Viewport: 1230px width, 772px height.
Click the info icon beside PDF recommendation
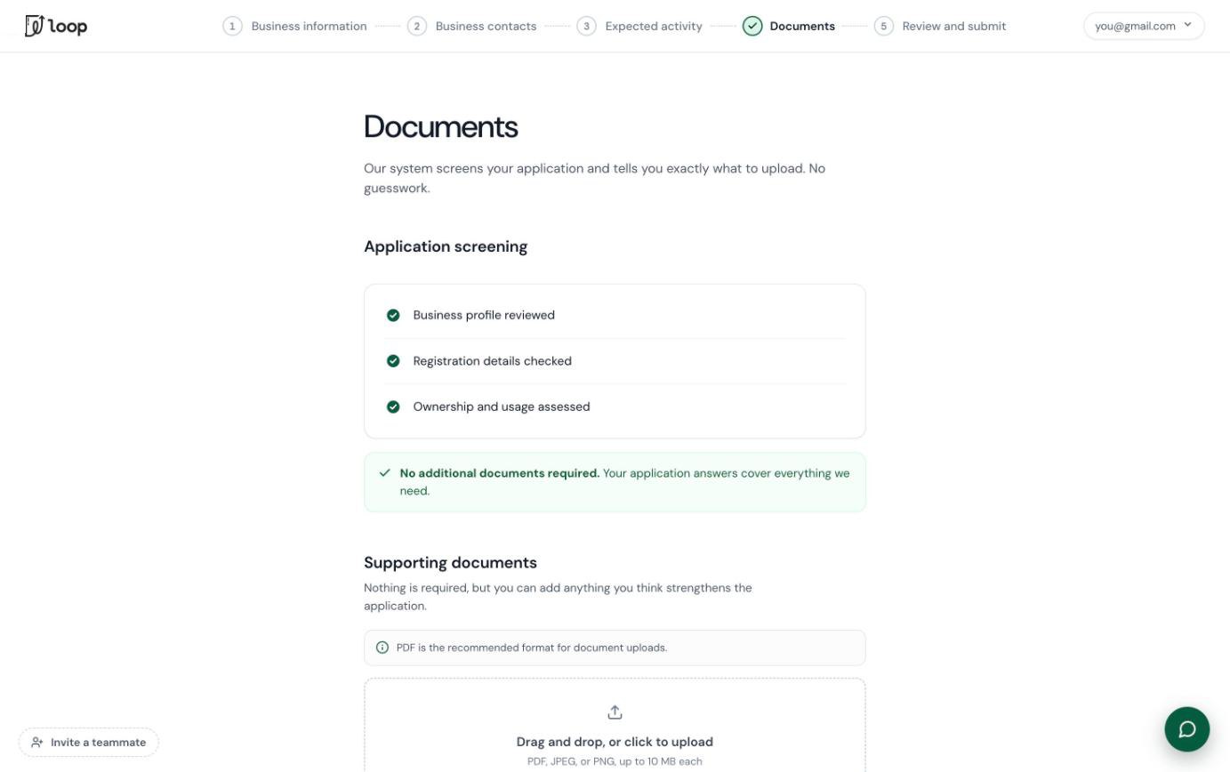pos(382,647)
